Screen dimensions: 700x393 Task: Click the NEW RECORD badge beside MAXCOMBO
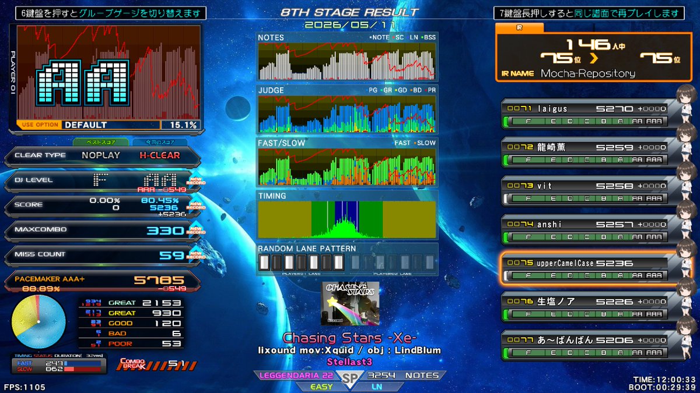coord(196,231)
